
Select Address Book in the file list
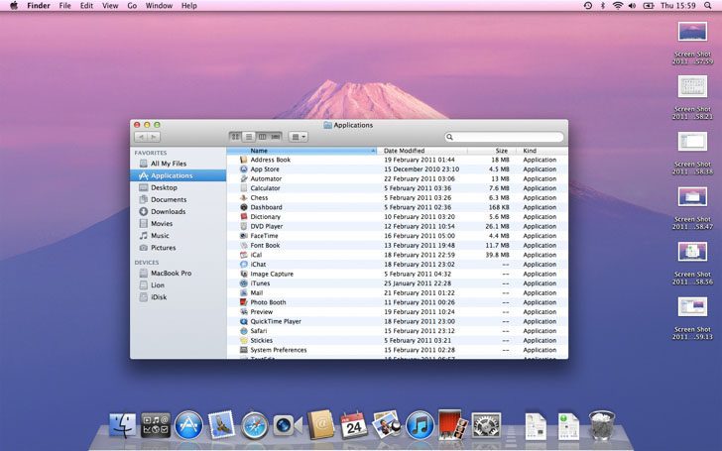click(x=398, y=160)
